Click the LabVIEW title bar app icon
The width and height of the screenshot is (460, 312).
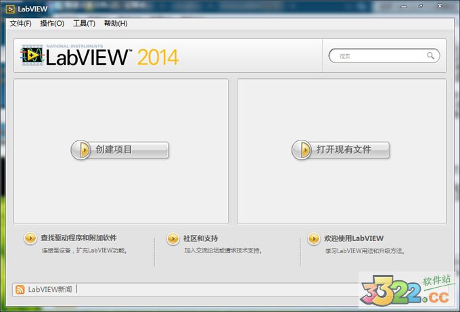pos(10,9)
